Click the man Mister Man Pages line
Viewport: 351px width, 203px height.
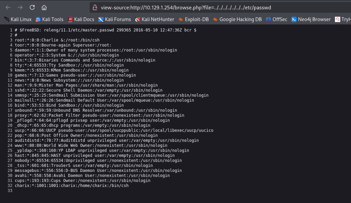click(x=86, y=85)
